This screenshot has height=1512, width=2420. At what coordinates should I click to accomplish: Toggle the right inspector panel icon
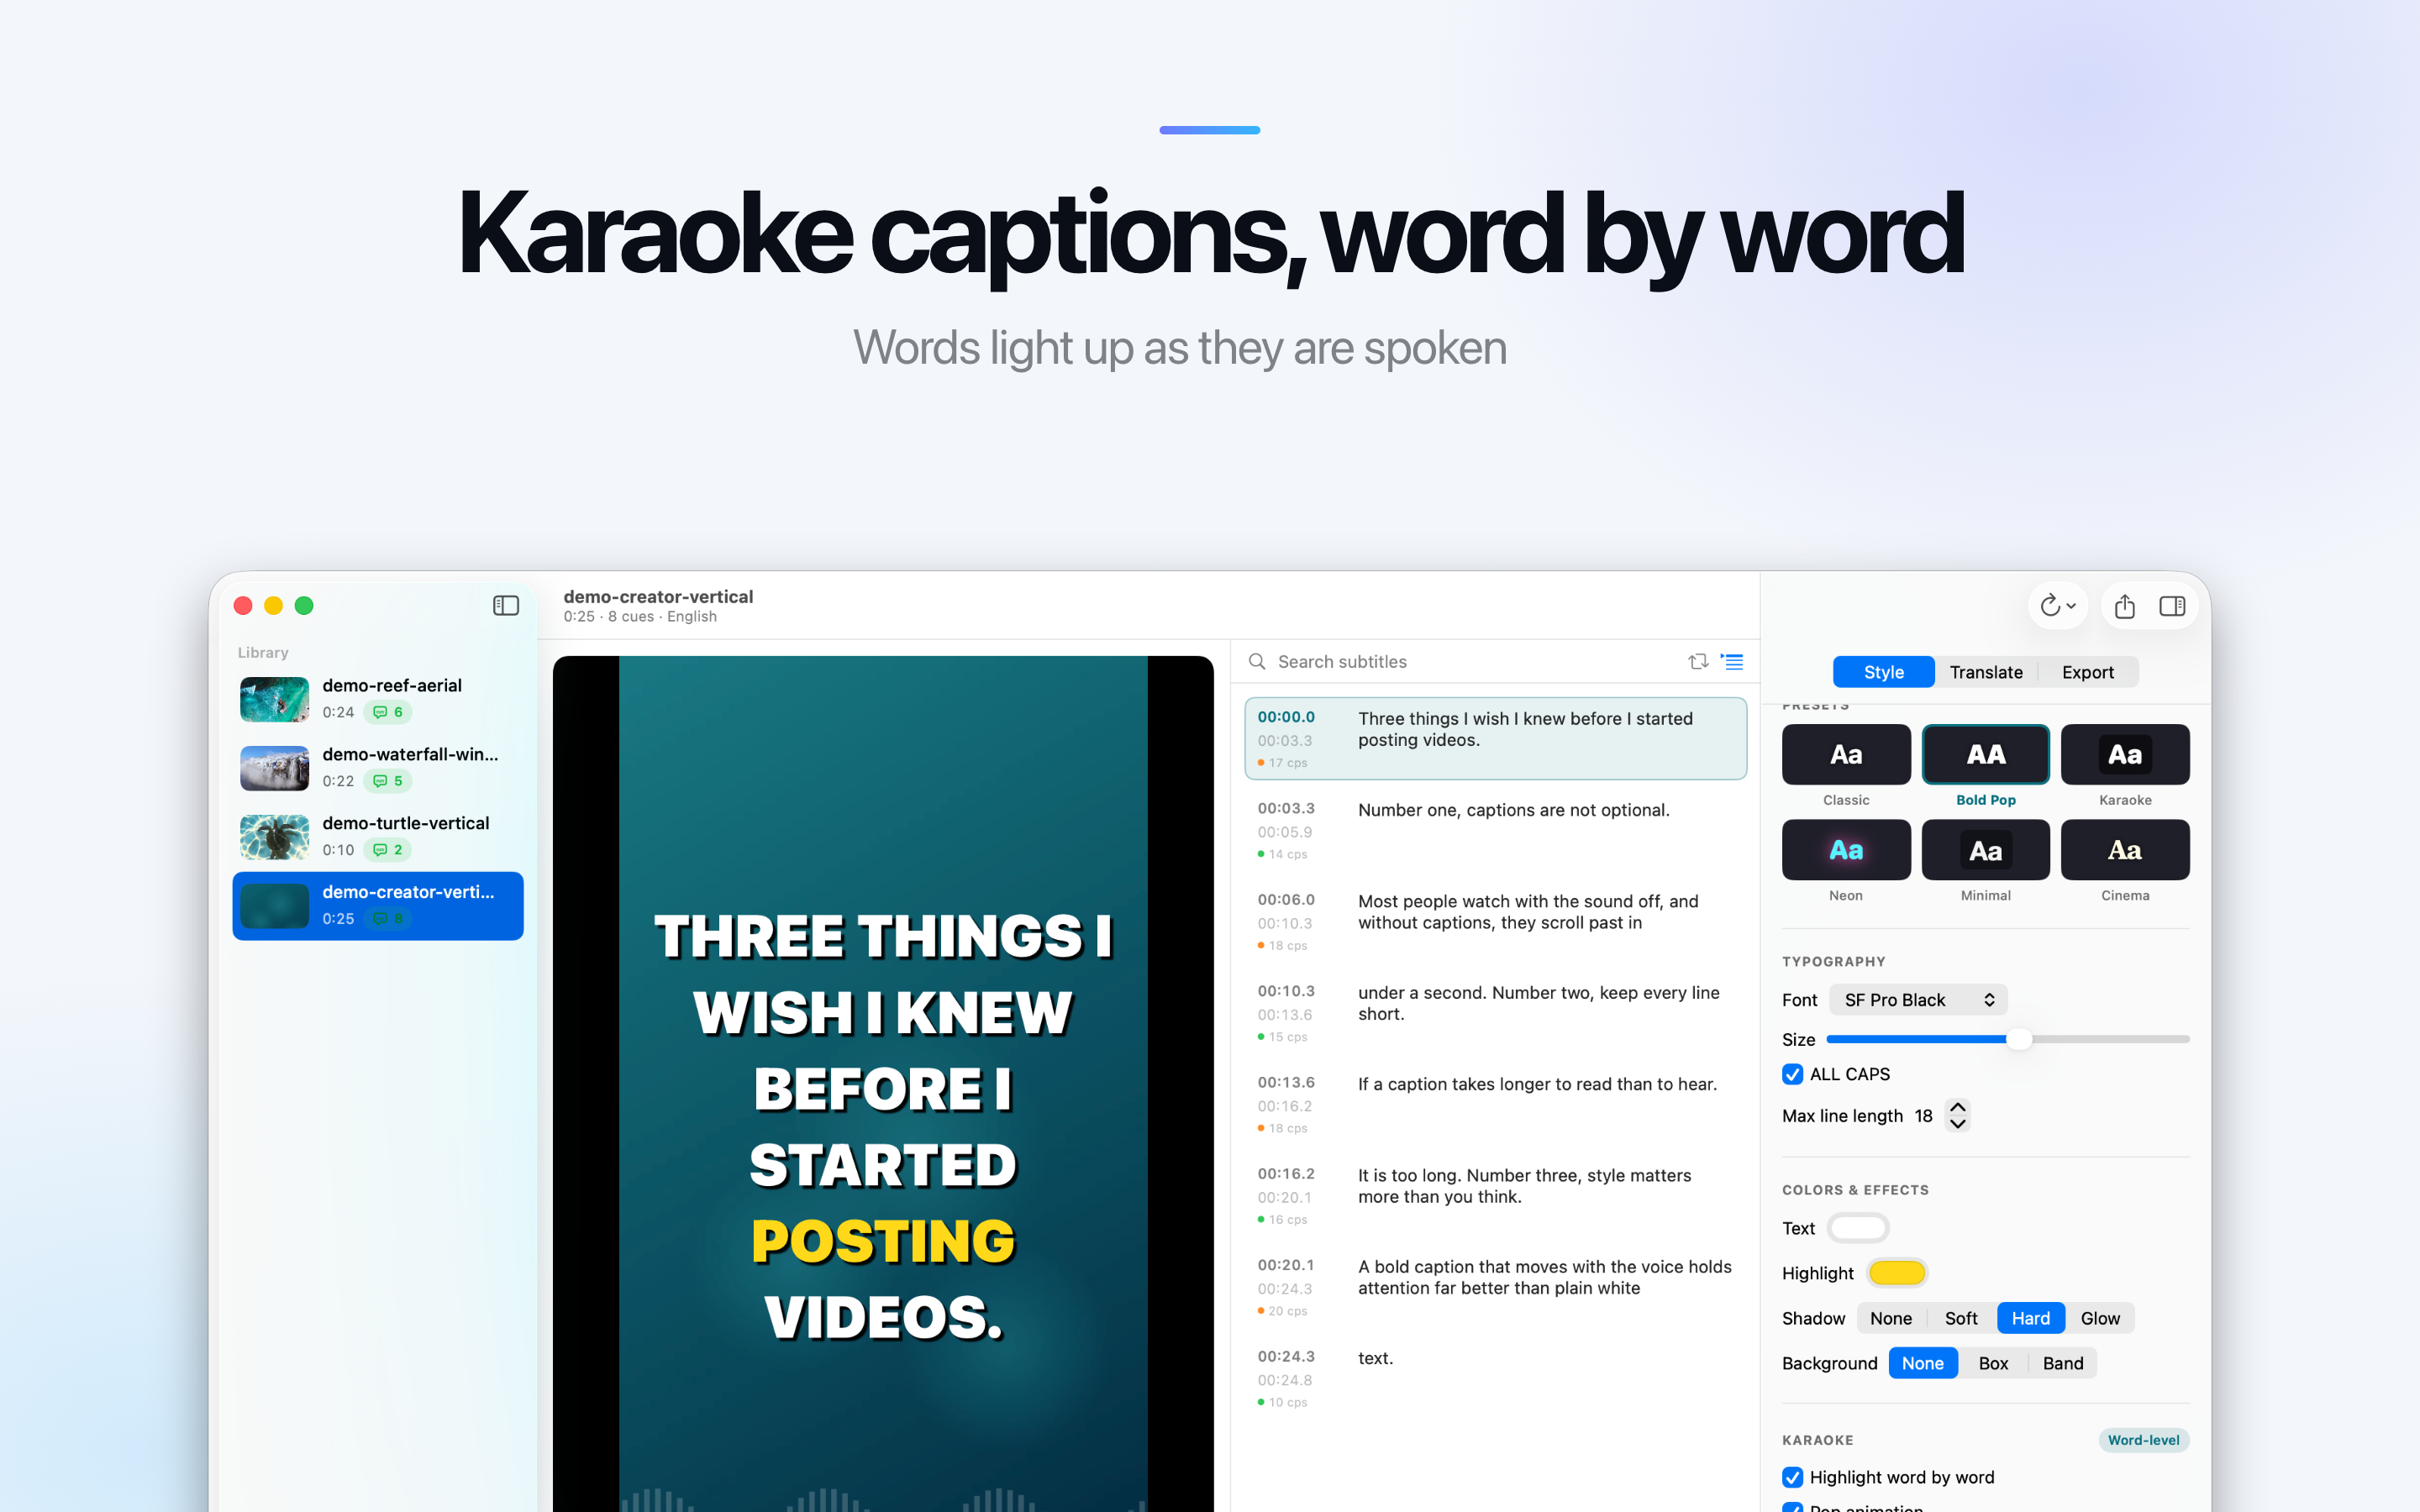[x=2172, y=606]
